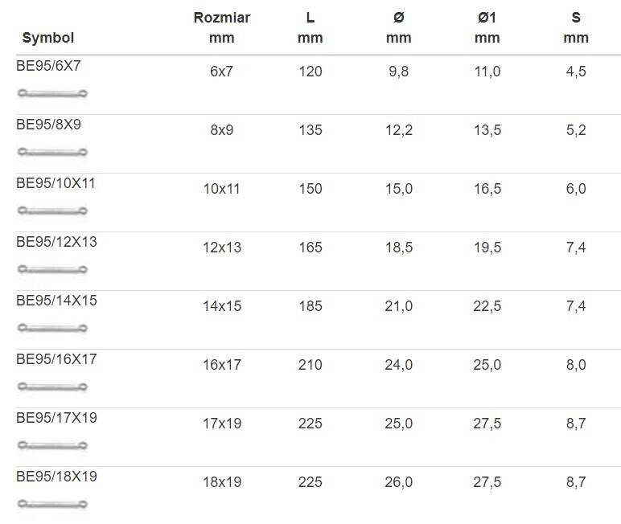Select the wrench thumbnail under BE95/17X19

click(52, 445)
